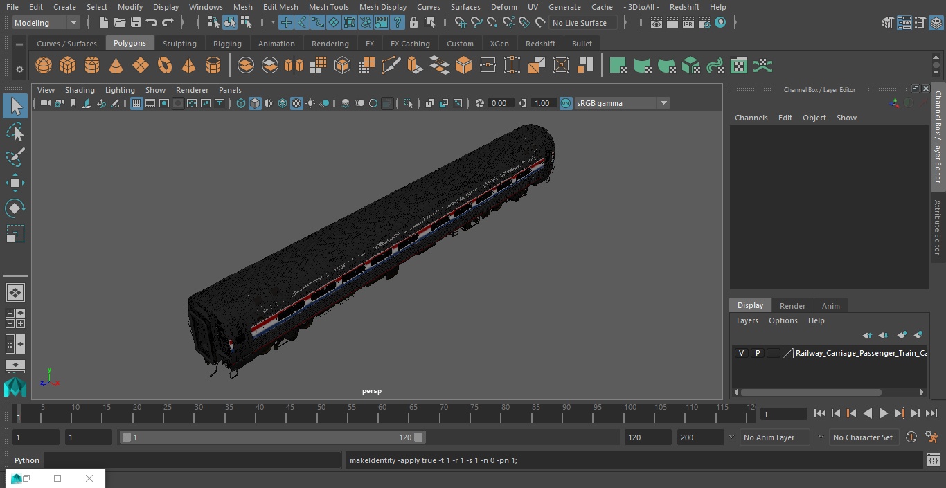Open animation preferences running-man icon
Image resolution: width=946 pixels, height=488 pixels.
click(931, 437)
